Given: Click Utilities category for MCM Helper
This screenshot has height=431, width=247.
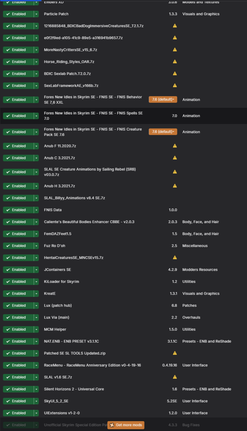Looking at the screenshot, I should (x=189, y=329).
